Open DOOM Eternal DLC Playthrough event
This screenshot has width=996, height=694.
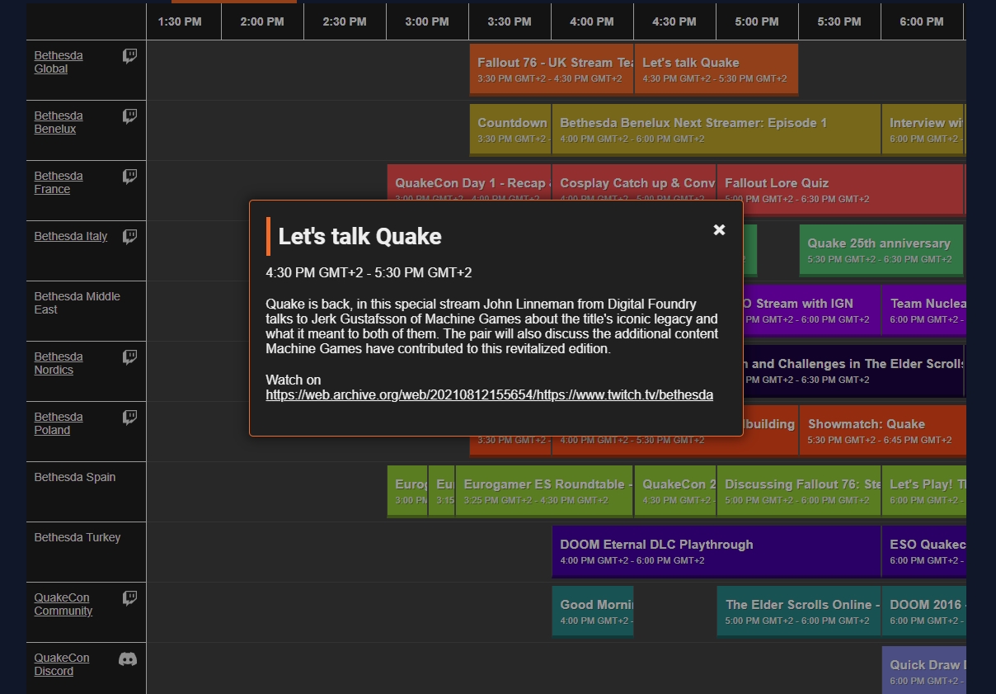716,551
